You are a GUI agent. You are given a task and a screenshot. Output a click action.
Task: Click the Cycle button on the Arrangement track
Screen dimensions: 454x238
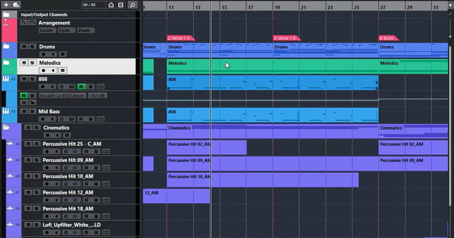[66, 30]
